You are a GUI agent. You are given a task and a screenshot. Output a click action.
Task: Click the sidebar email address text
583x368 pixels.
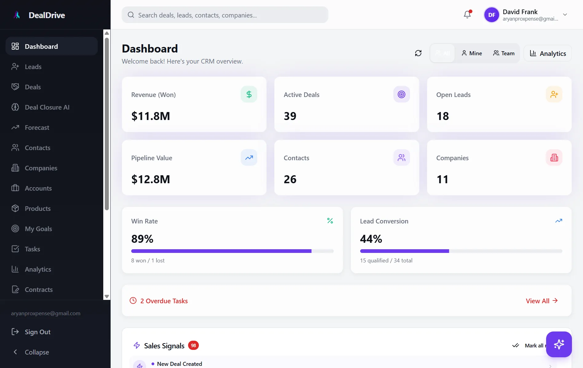(45, 313)
